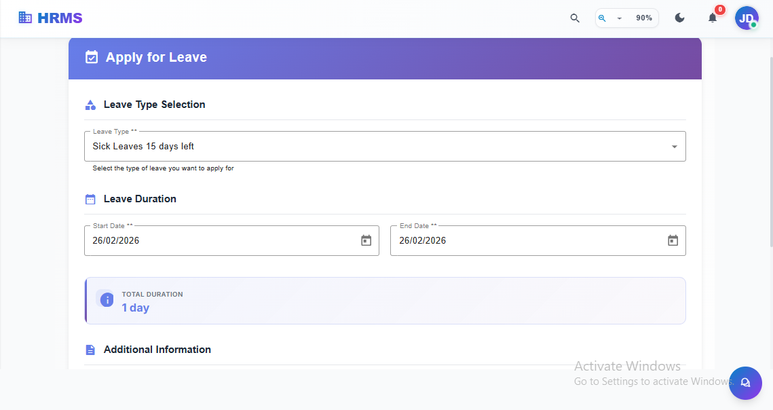Open the Leave Type dropdown

coord(385,146)
